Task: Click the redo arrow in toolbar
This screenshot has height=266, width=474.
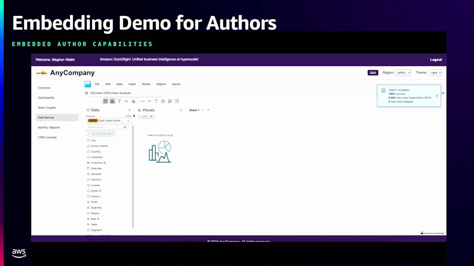Action: pyautogui.click(x=97, y=101)
